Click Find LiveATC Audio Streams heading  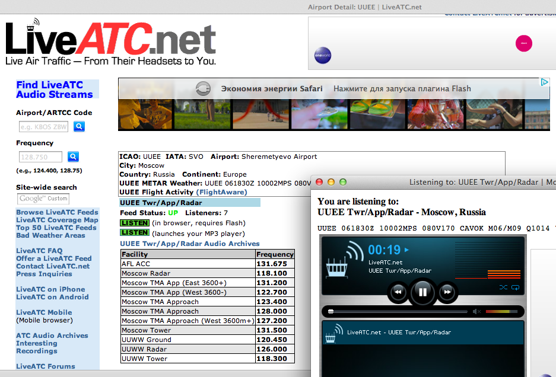click(54, 90)
